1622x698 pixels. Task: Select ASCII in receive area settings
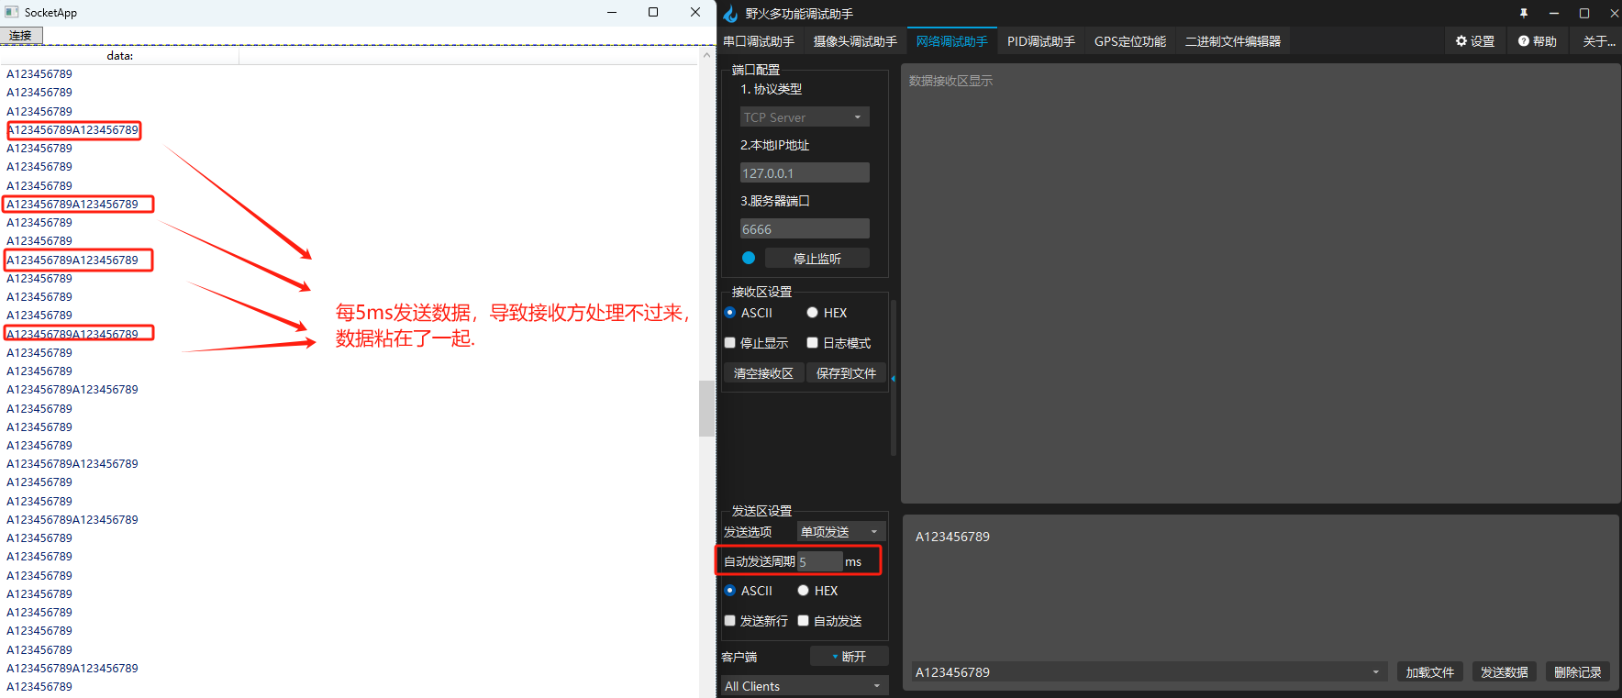tap(730, 313)
